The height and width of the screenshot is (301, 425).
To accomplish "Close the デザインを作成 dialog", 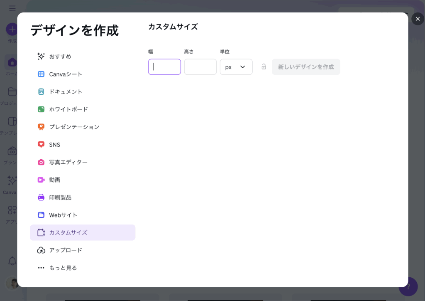I will tap(418, 19).
